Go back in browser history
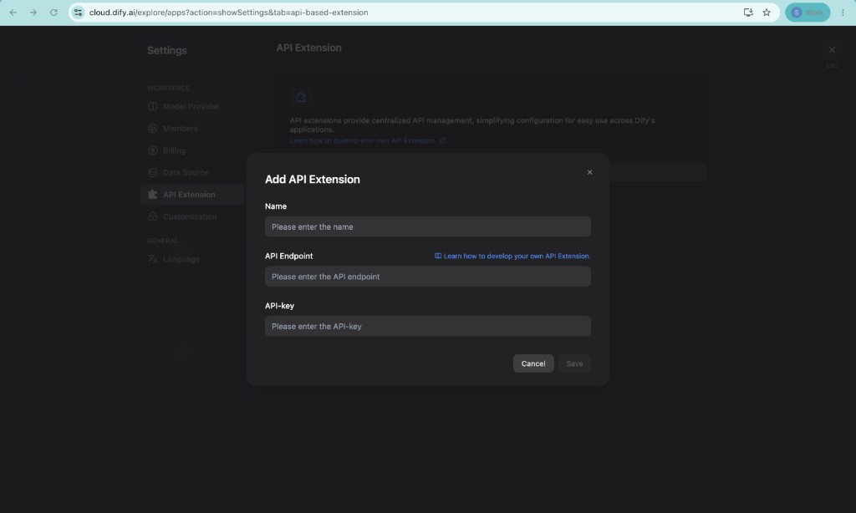The image size is (856, 513). 13,12
